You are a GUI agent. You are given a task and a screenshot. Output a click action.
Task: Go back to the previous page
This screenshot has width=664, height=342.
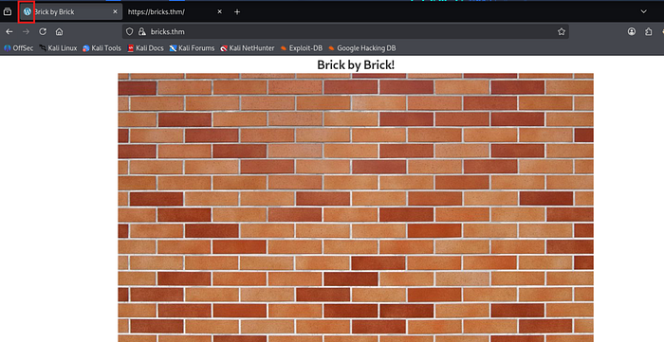point(9,31)
